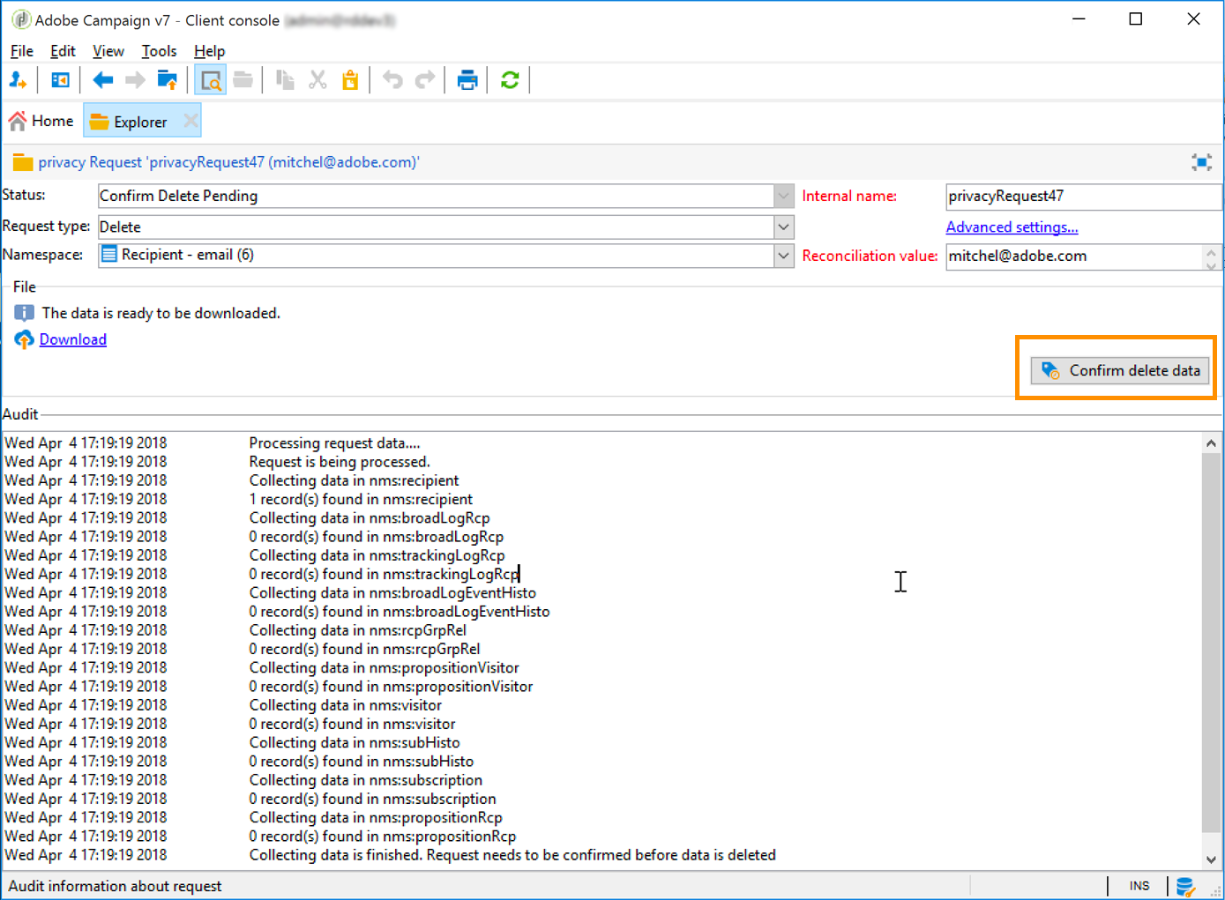Screen dimensions: 1225x900
Task: Click the database icon in status bar
Action: pos(1185,886)
